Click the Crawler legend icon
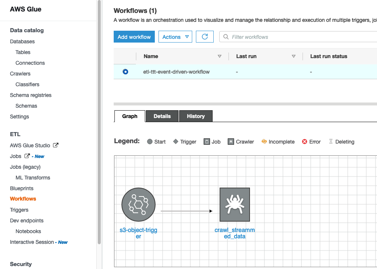This screenshot has width=377, height=269. click(231, 142)
